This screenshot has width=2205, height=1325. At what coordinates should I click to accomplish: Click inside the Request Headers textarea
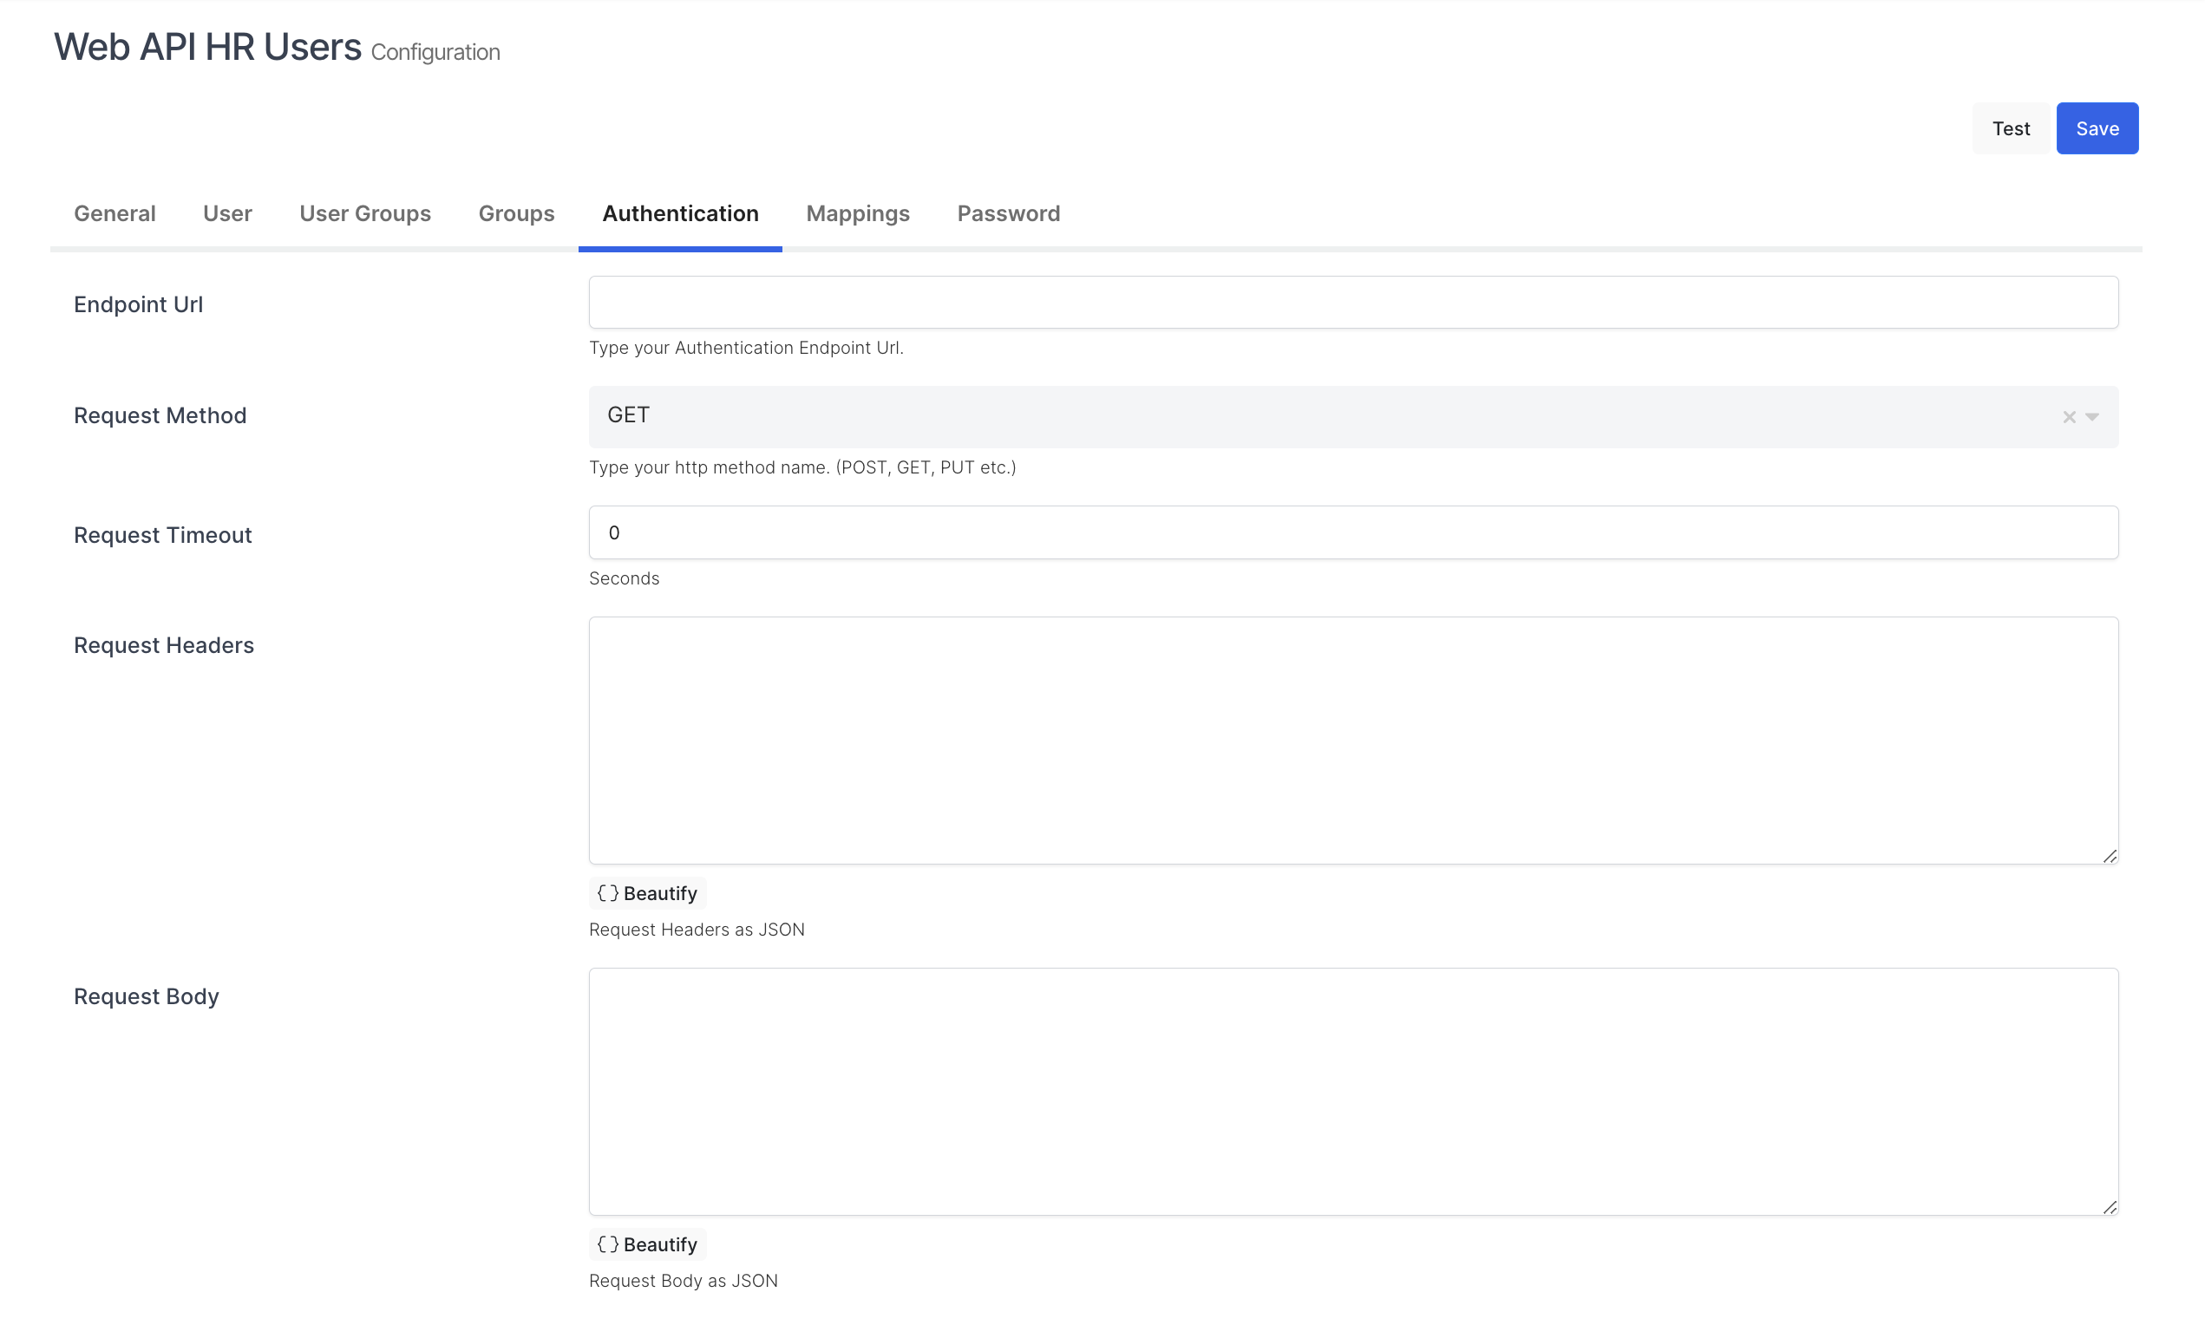tap(1352, 740)
